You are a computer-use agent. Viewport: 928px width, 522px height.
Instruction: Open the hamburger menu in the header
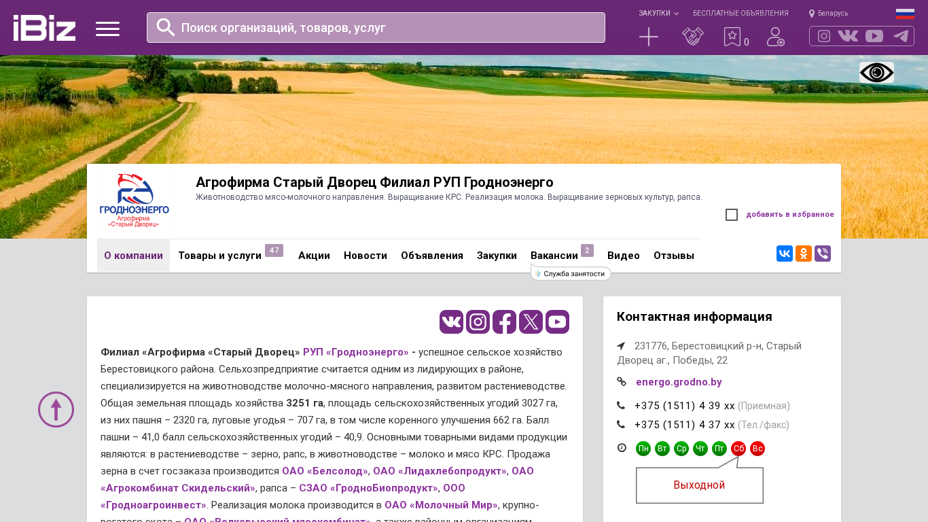click(107, 29)
